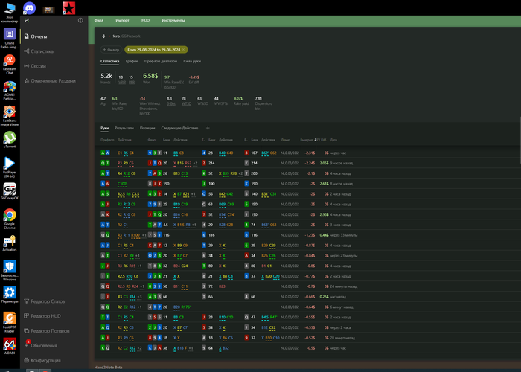The image size is (521, 372).
Task: Open the red star desktop shortcut
Action: pos(68,8)
